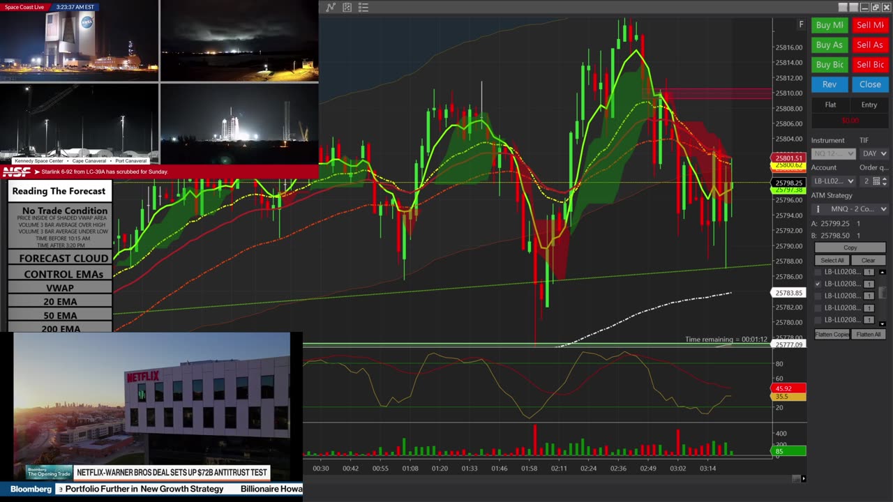Viewport: 893px width, 502px height.
Task: Click the Time remaining countdown text
Action: click(x=726, y=340)
